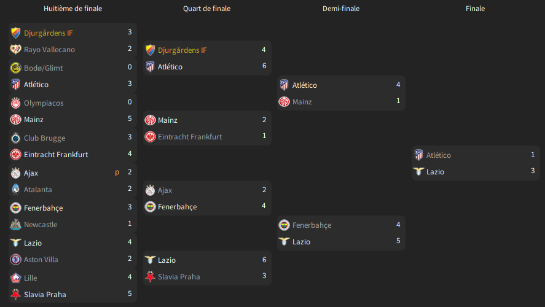This screenshot has height=307, width=545.
Task: Click the Bodø/Glimt yellow club logo
Action: click(x=15, y=68)
